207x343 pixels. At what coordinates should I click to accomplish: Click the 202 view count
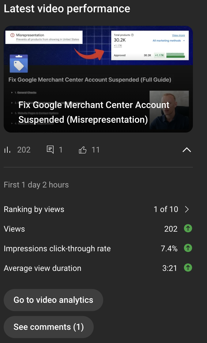coord(24,150)
